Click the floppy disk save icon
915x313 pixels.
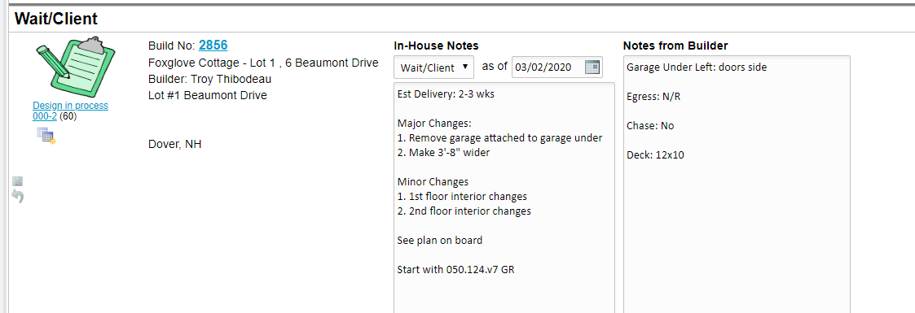17,181
